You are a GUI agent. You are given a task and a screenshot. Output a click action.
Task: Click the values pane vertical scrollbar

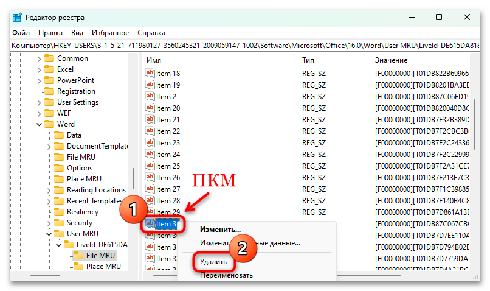tap(475, 124)
